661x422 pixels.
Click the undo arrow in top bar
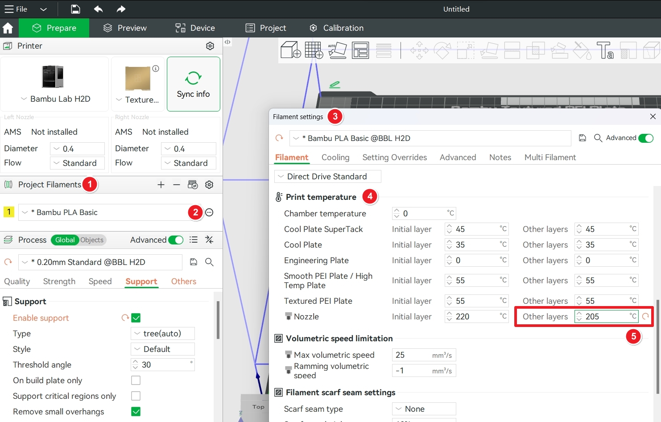99,9
